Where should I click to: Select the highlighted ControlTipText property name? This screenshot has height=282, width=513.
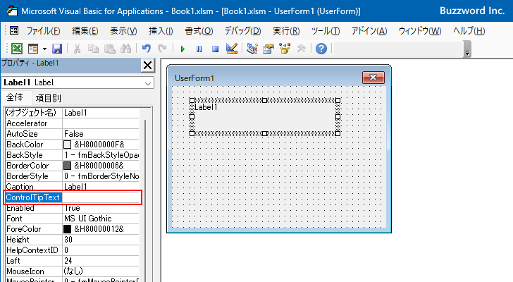tap(33, 197)
